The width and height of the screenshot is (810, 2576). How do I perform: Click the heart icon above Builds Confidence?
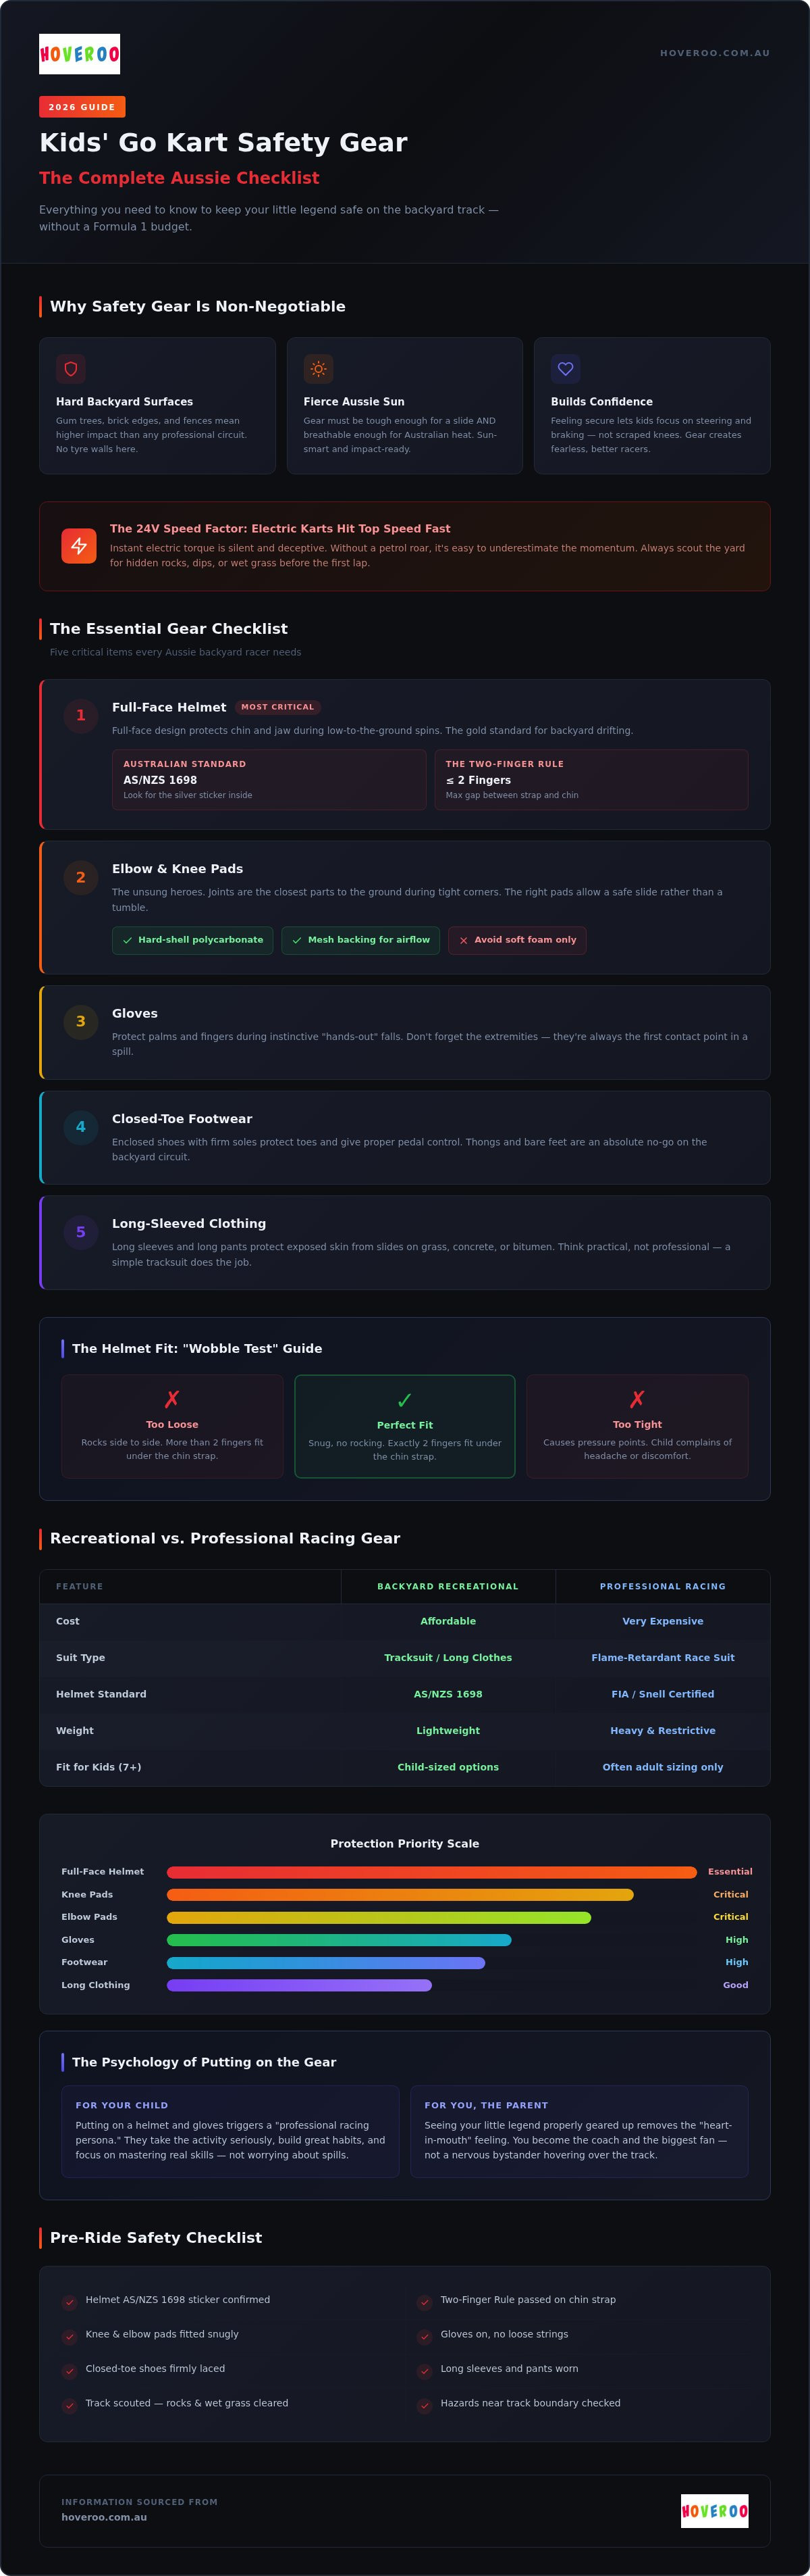point(565,369)
